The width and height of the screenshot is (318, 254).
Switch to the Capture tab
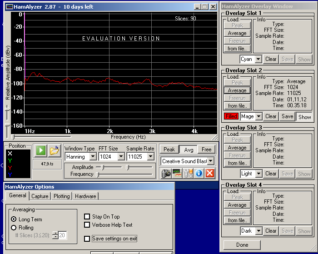click(40, 196)
